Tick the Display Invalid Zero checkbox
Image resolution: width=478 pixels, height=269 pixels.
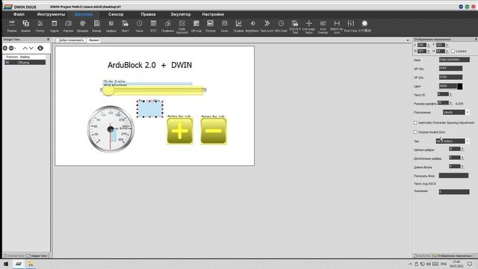coord(415,132)
